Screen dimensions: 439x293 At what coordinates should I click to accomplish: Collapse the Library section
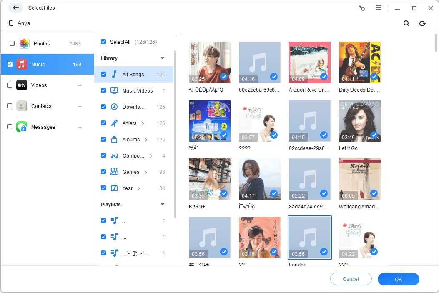tap(163, 58)
